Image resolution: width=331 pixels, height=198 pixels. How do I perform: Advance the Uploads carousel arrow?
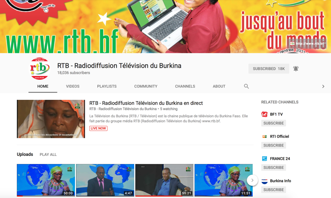point(252,180)
